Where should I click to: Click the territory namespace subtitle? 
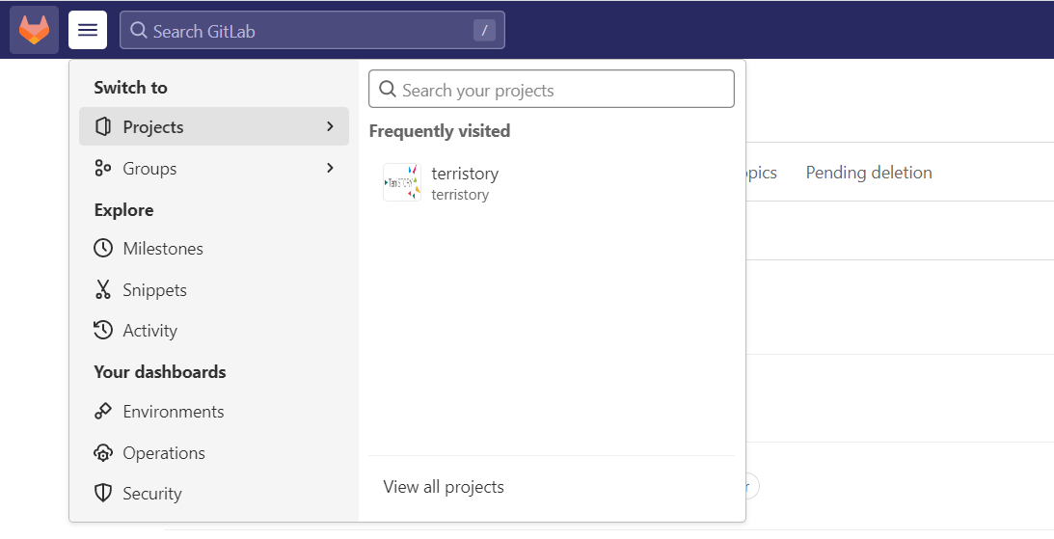click(460, 194)
